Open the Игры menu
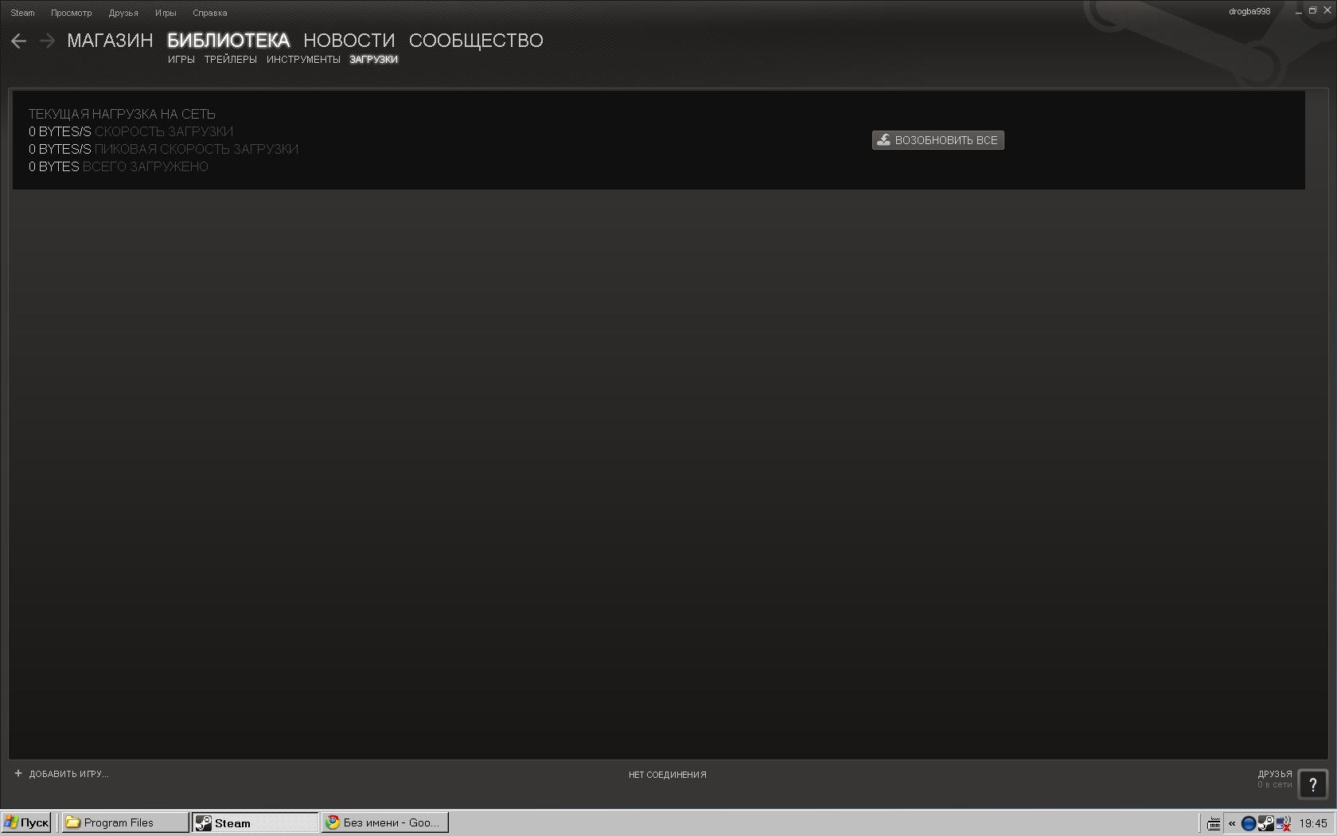Image resolution: width=1337 pixels, height=836 pixels. coord(166,13)
